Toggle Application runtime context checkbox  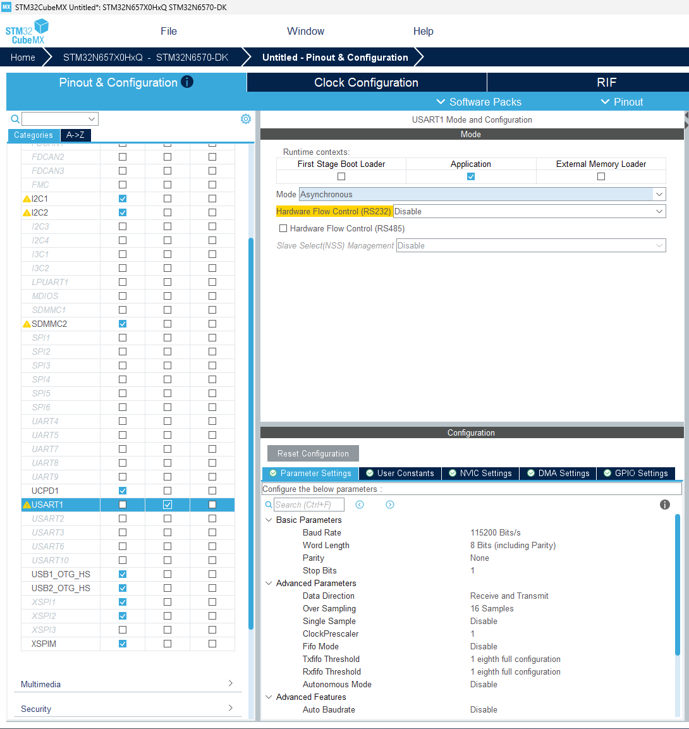[x=471, y=176]
